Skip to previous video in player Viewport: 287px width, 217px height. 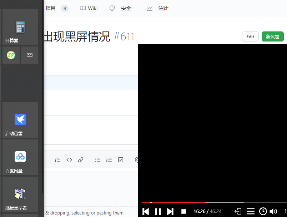pyautogui.click(x=146, y=212)
